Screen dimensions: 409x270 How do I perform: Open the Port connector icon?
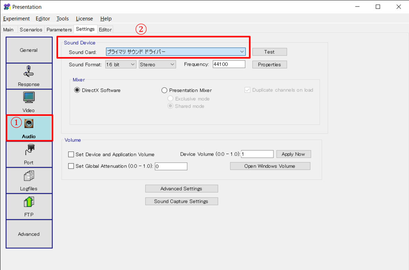tap(29, 150)
